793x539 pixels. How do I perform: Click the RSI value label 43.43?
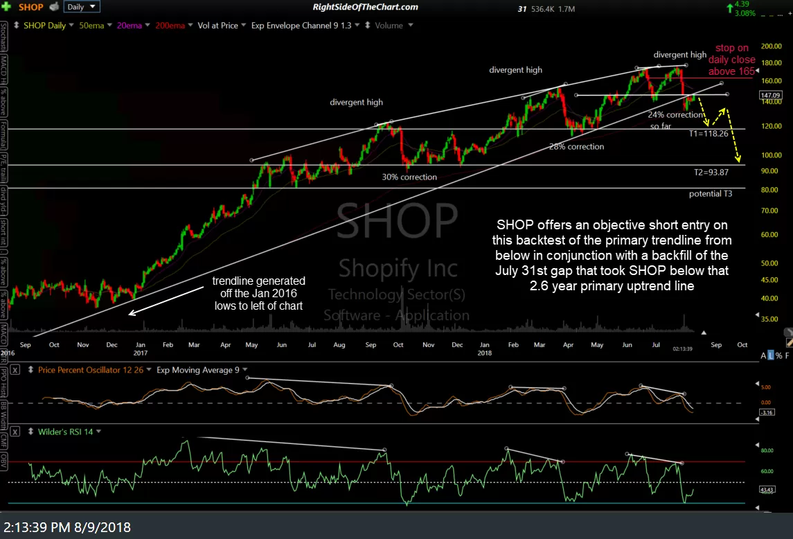click(767, 489)
